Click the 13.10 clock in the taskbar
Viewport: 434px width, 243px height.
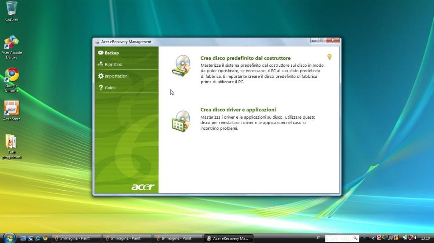coord(425,238)
